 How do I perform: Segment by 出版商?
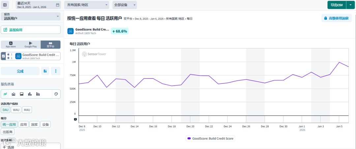(x=8, y=132)
